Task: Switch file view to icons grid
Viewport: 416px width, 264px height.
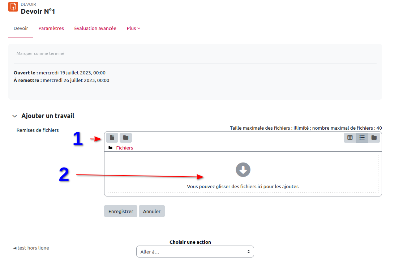Action: 350,138
